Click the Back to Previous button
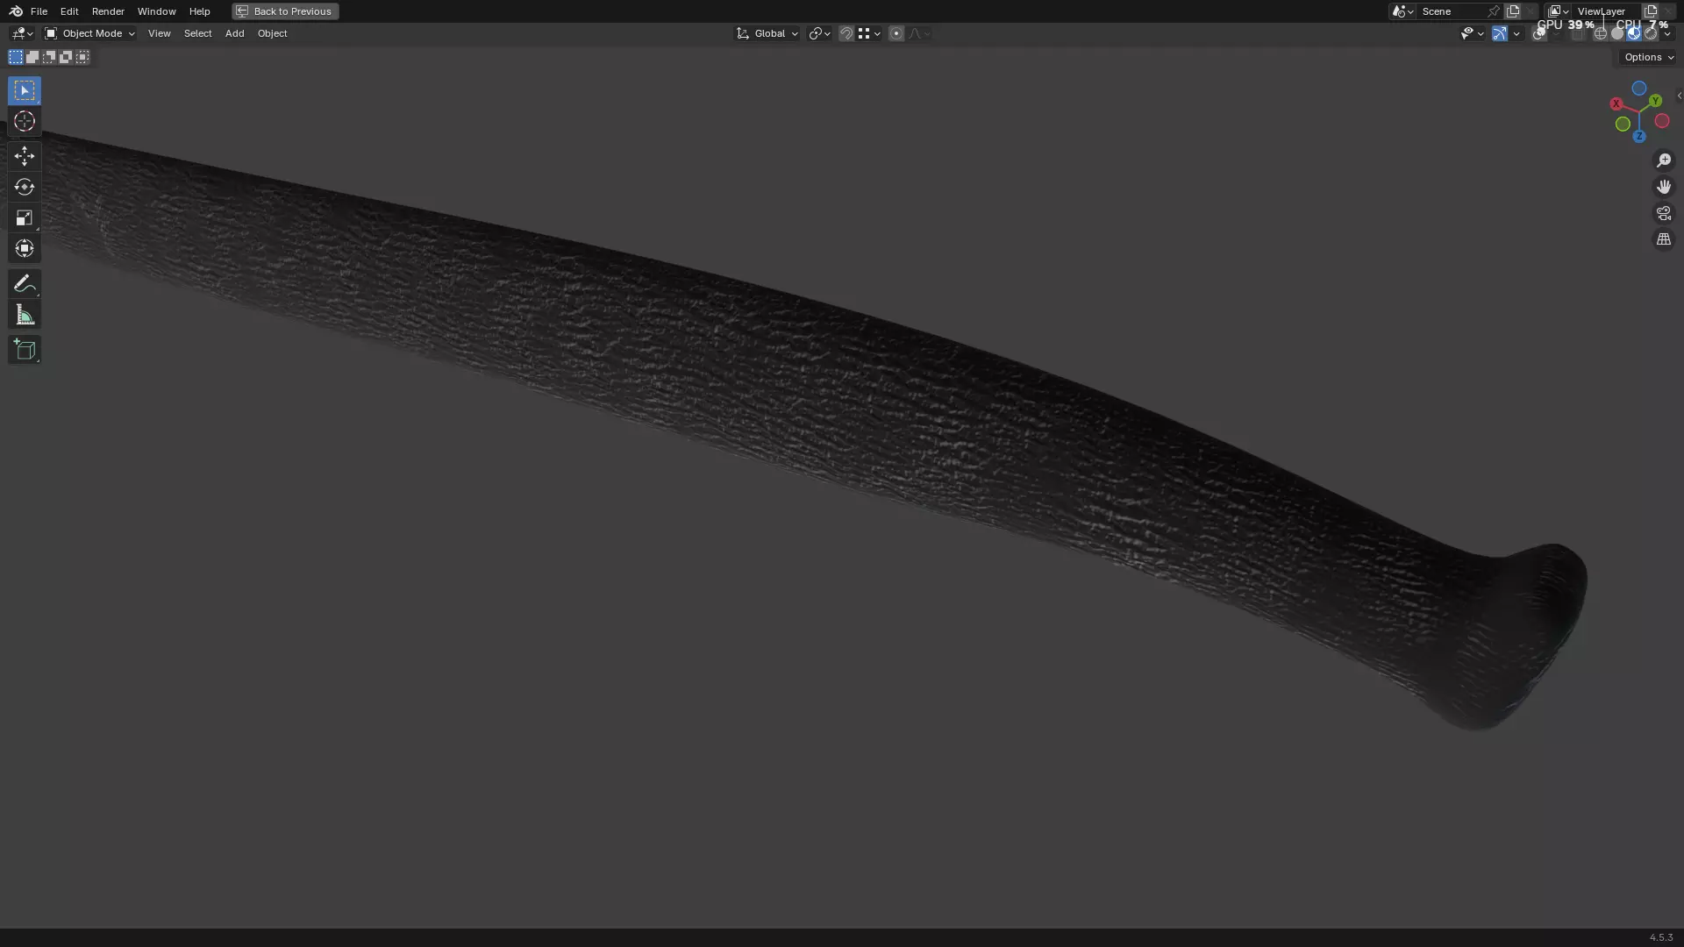Screen dimensions: 1684x947 285,11
